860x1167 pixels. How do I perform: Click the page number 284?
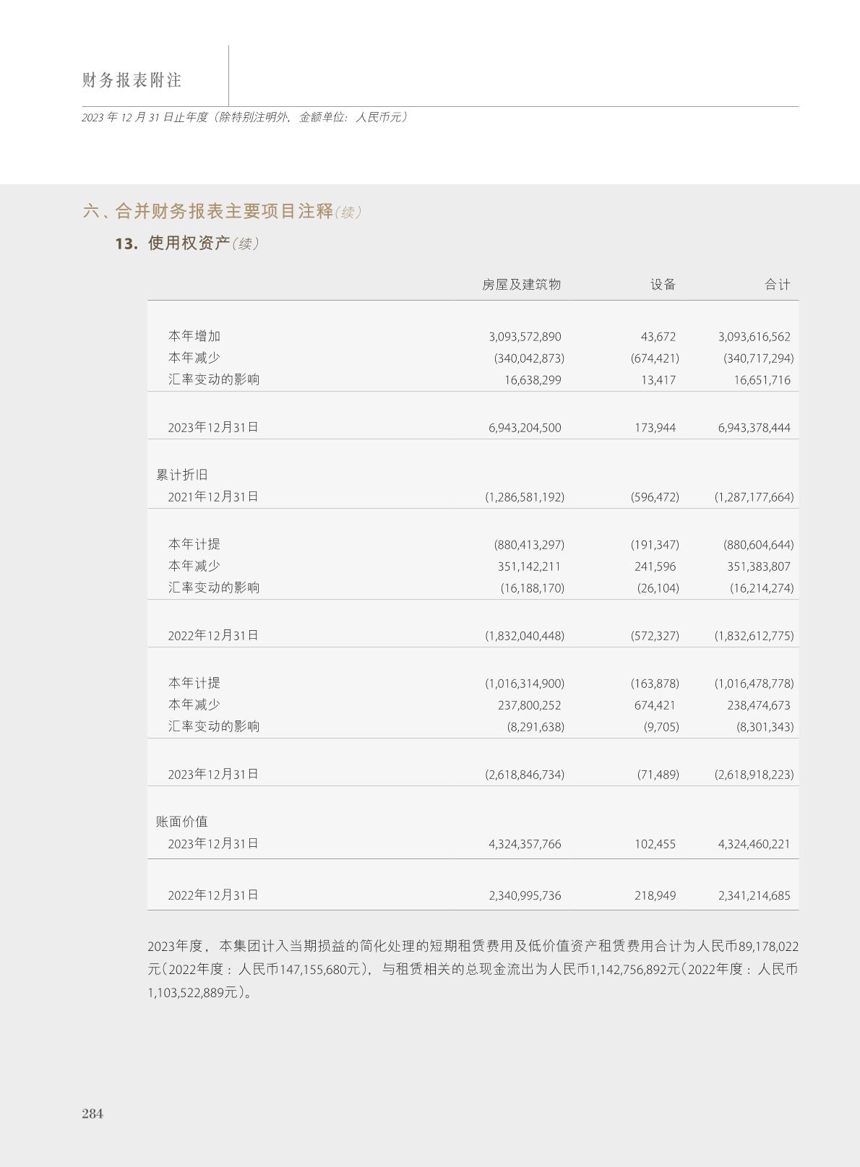[x=93, y=1114]
